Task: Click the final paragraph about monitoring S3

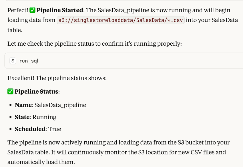Action: tap(118, 152)
